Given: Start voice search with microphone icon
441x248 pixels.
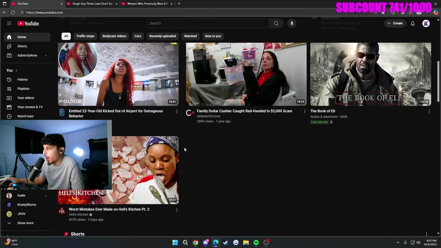Looking at the screenshot, I should (292, 23).
